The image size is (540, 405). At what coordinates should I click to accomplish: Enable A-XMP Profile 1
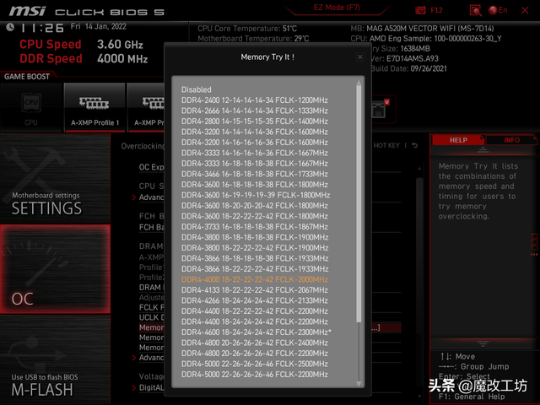94,107
